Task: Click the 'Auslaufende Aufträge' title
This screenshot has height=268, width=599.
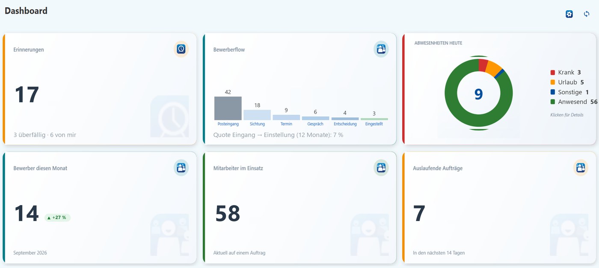Action: (438, 168)
